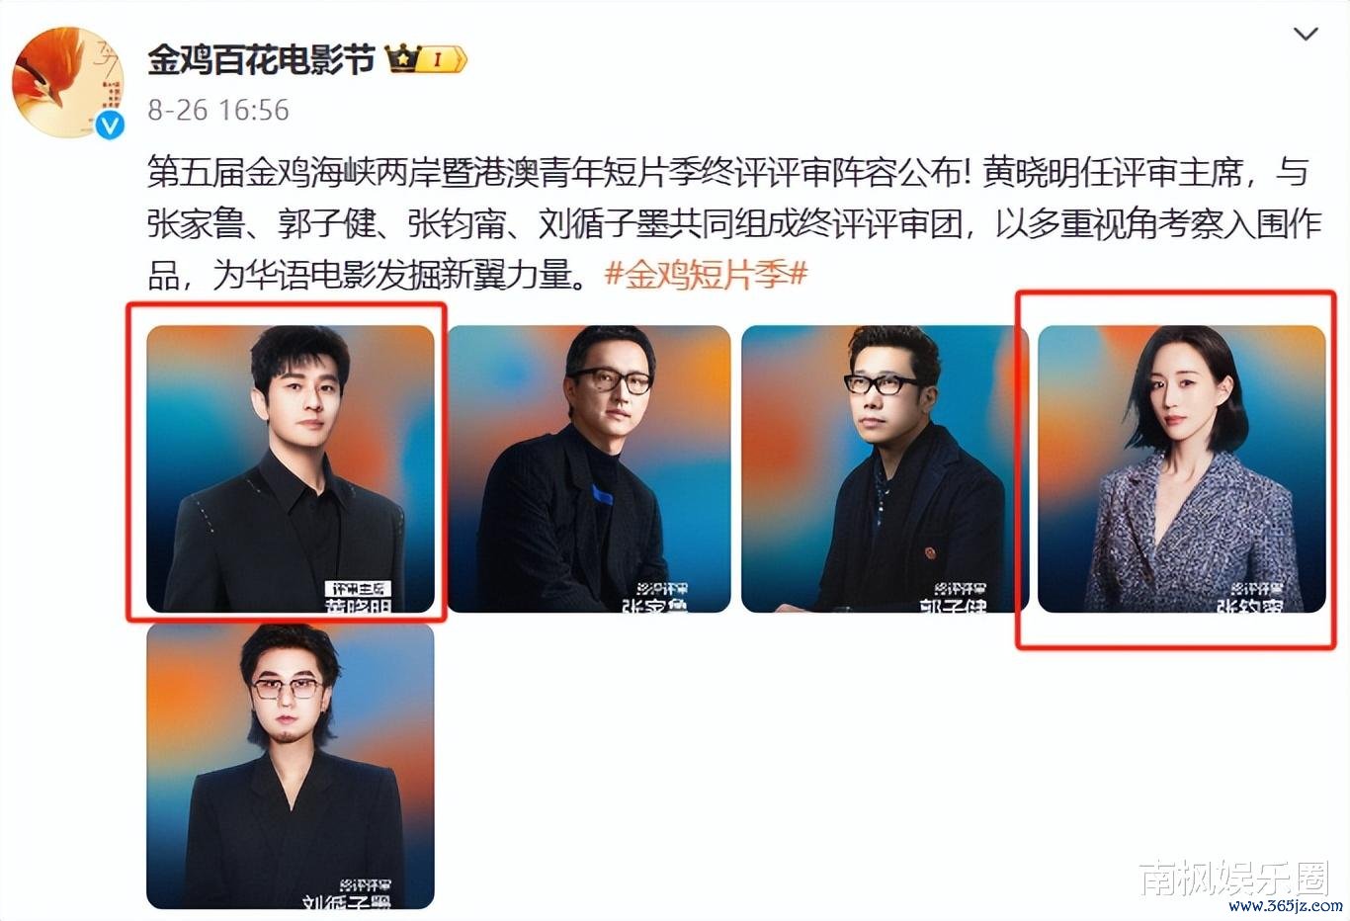Image resolution: width=1350 pixels, height=921 pixels.
Task: Click the blue verified V badge
Action: [110, 125]
